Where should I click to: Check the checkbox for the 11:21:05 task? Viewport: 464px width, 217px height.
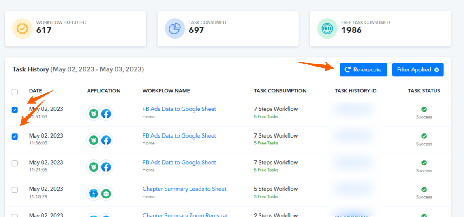(x=15, y=163)
